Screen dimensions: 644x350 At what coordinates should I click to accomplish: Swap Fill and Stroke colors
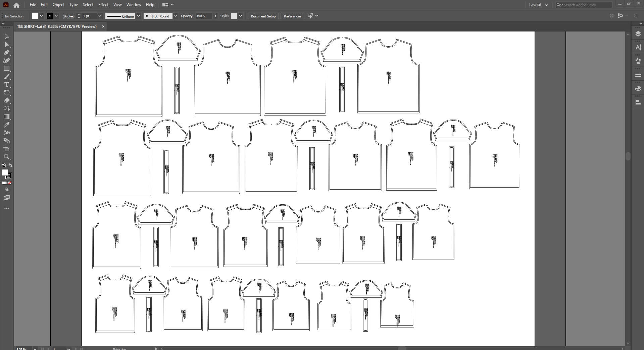pyautogui.click(x=10, y=165)
